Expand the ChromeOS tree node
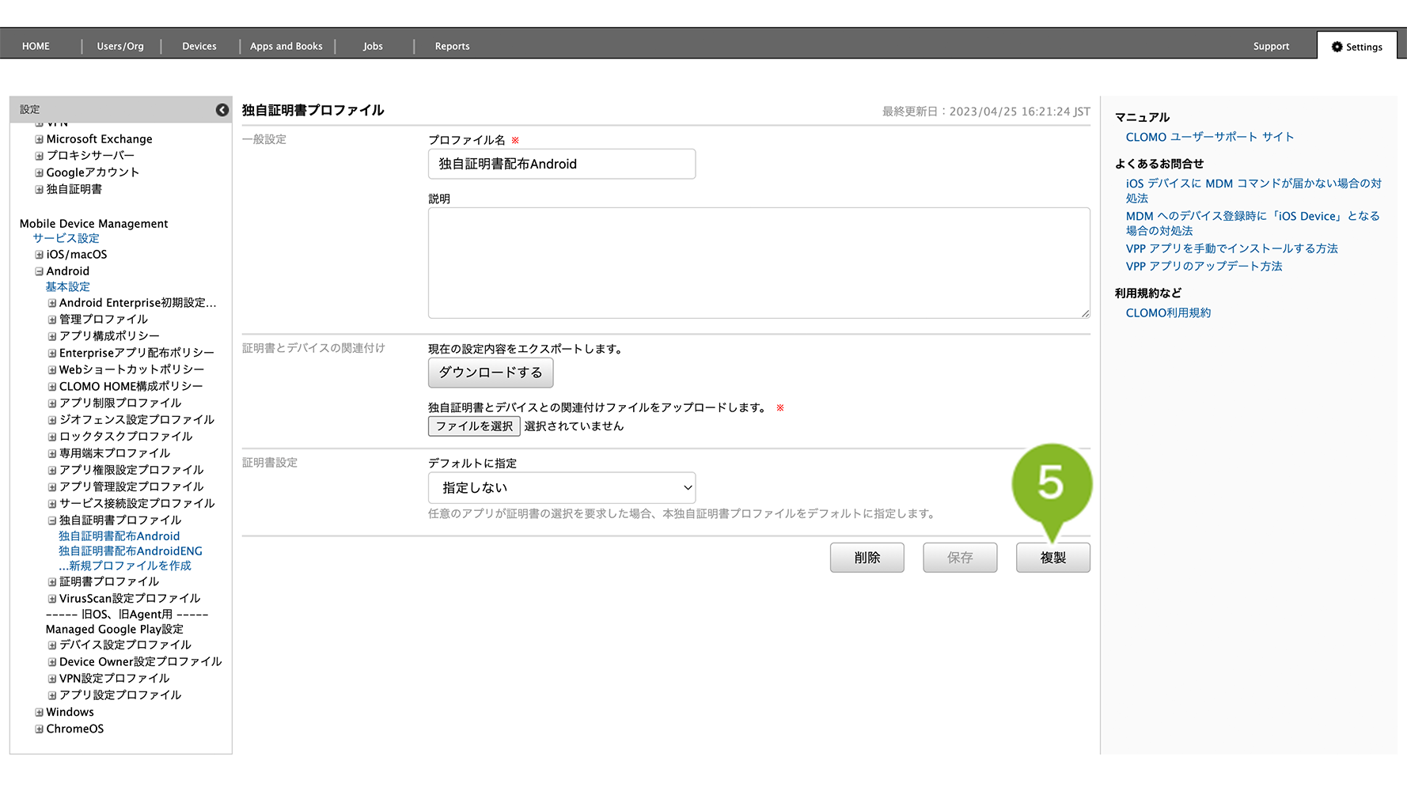Image resolution: width=1407 pixels, height=791 pixels. point(39,729)
